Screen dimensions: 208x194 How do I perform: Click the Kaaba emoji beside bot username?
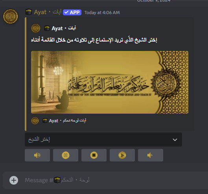pos(29,12)
